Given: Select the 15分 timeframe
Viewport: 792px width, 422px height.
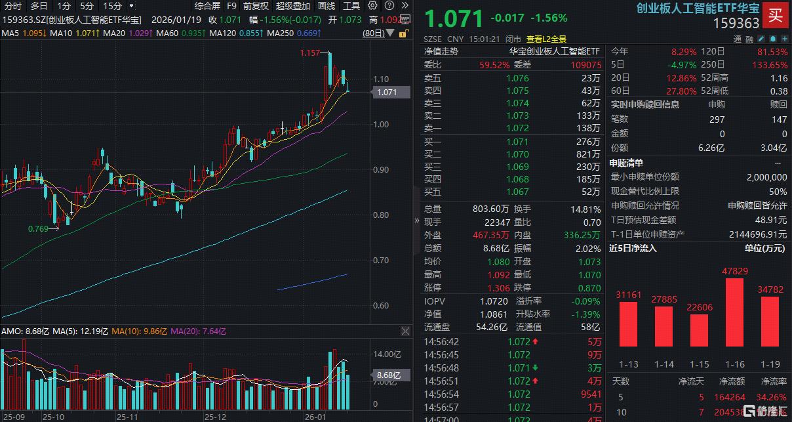Looking at the screenshot, I should [113, 6].
